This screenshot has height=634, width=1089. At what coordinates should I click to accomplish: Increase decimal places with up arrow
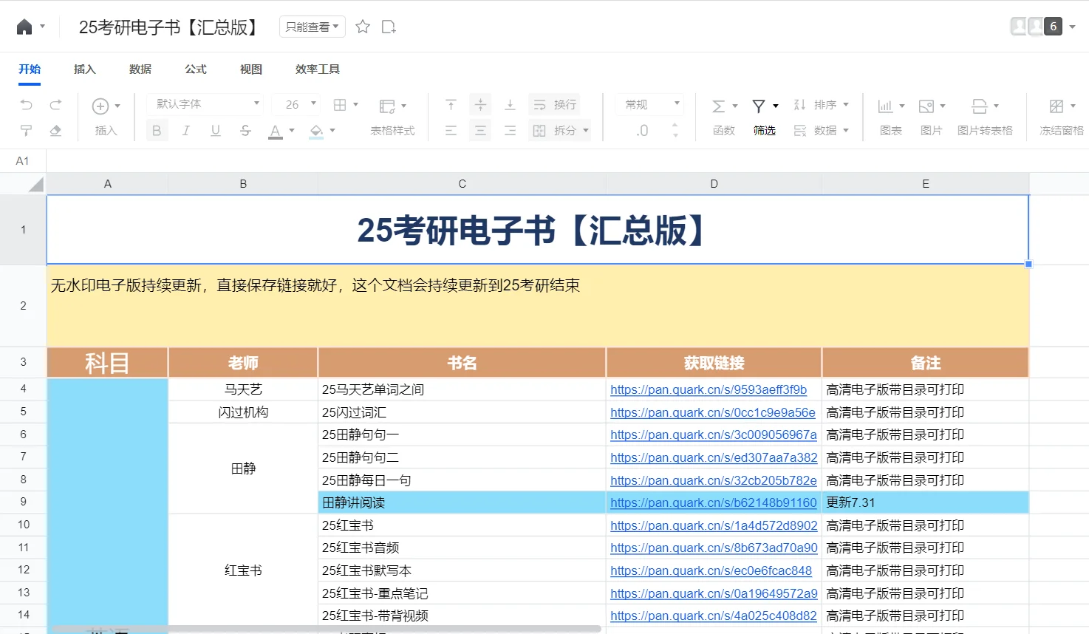[x=675, y=126]
